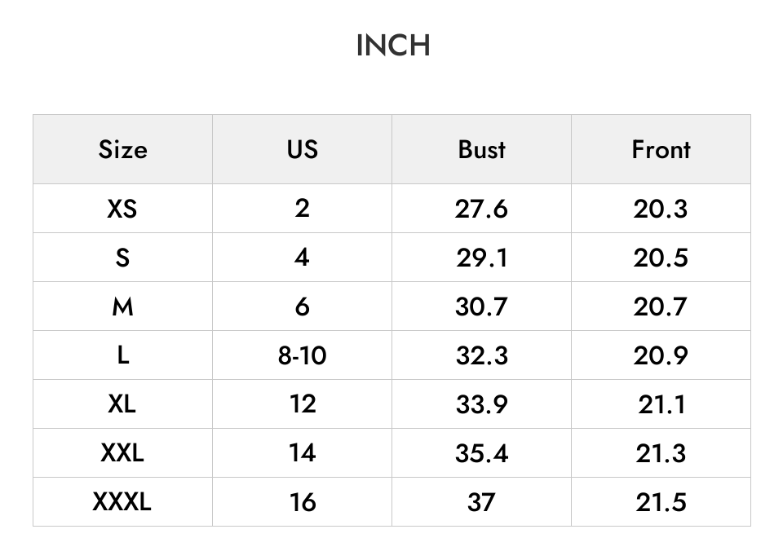The image size is (783, 538).
Task: Click the S size row label
Action: point(123,258)
